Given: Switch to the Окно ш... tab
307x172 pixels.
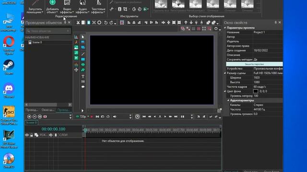Looking at the screenshot, I should point(48,110).
